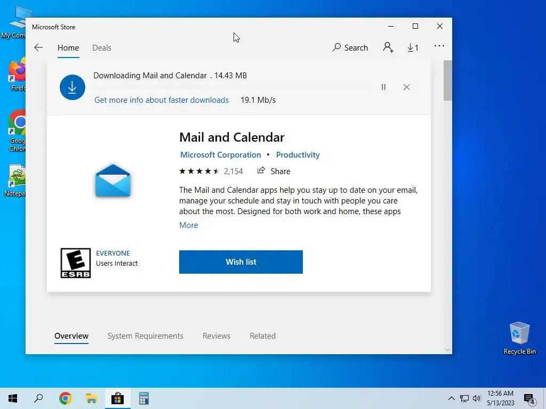Open Get more info about faster downloads link
The height and width of the screenshot is (409, 546).
pos(162,100)
